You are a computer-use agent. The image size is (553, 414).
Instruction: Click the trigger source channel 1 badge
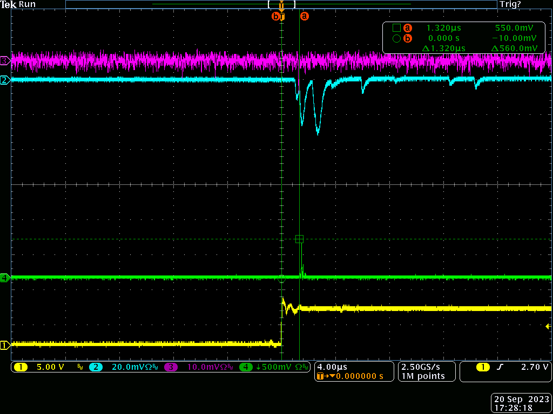[482, 367]
